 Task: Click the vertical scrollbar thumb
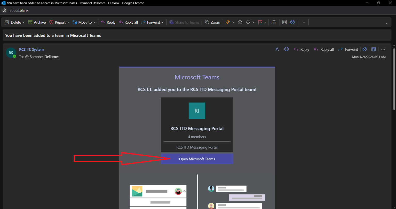tap(394, 79)
